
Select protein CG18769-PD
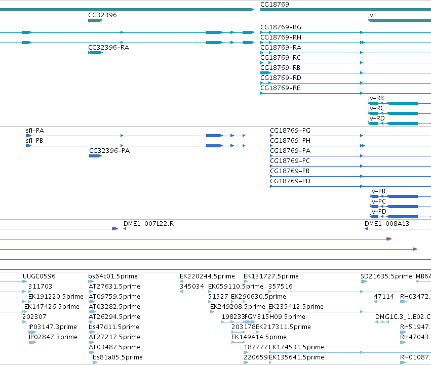click(290, 181)
